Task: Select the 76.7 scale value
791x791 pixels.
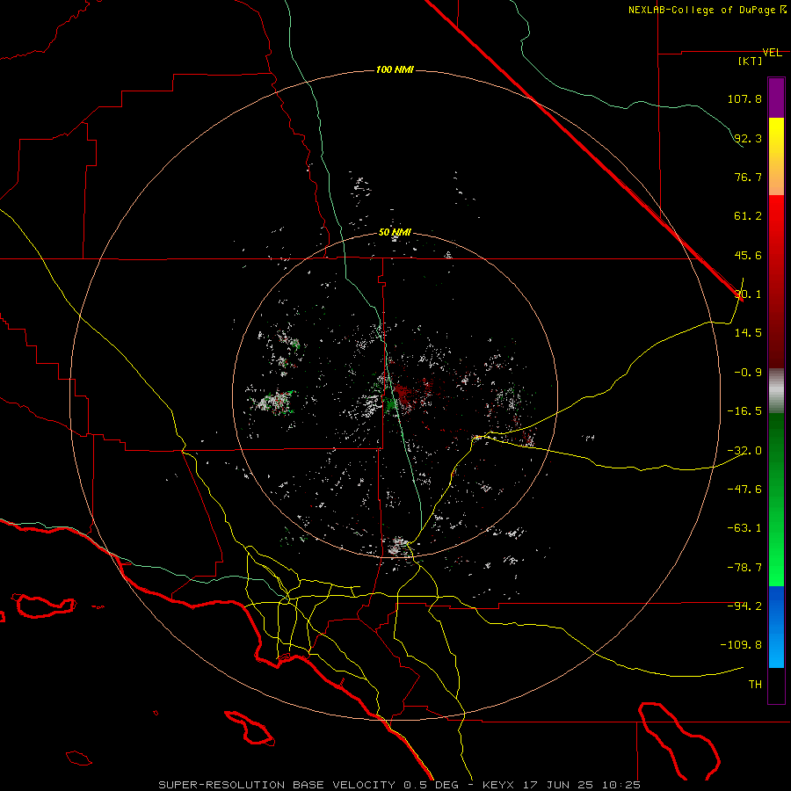Action: [748, 177]
